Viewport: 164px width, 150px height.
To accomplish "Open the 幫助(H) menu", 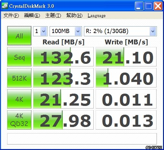I will pos(74,16).
